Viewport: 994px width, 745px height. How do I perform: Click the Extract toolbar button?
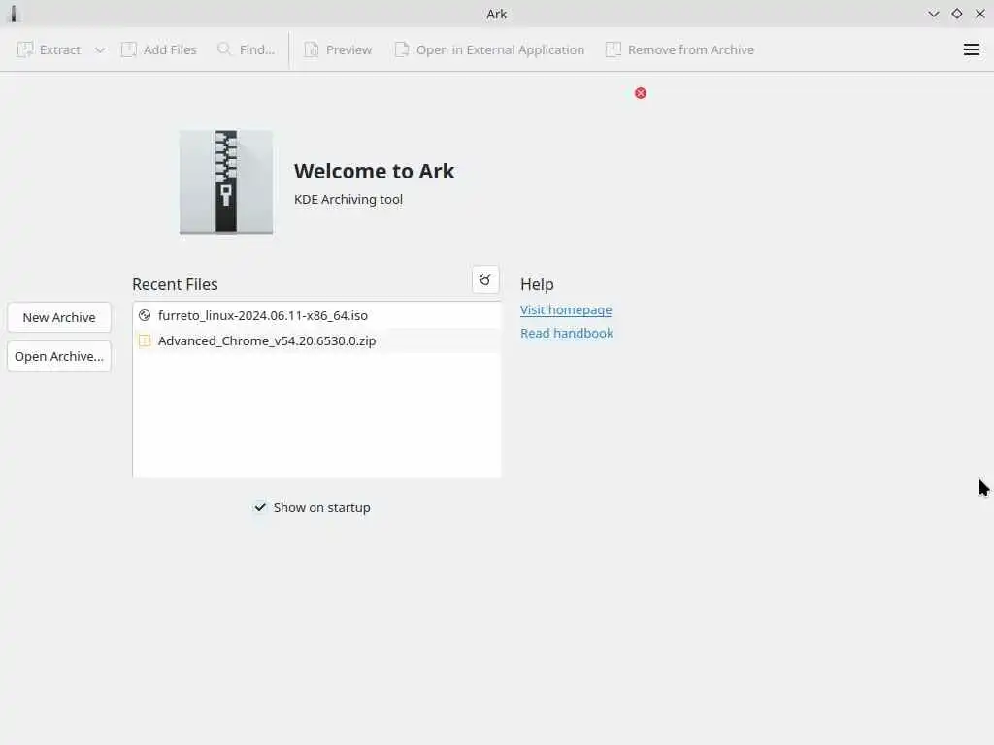pyautogui.click(x=49, y=49)
